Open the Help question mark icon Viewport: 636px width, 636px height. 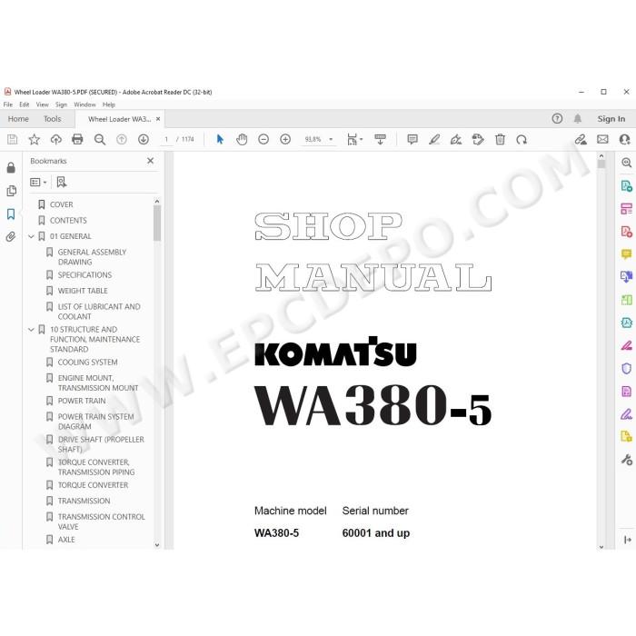coord(557,118)
